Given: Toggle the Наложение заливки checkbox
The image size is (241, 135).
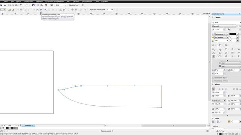Looking at the screenshot, I should point(214,81).
